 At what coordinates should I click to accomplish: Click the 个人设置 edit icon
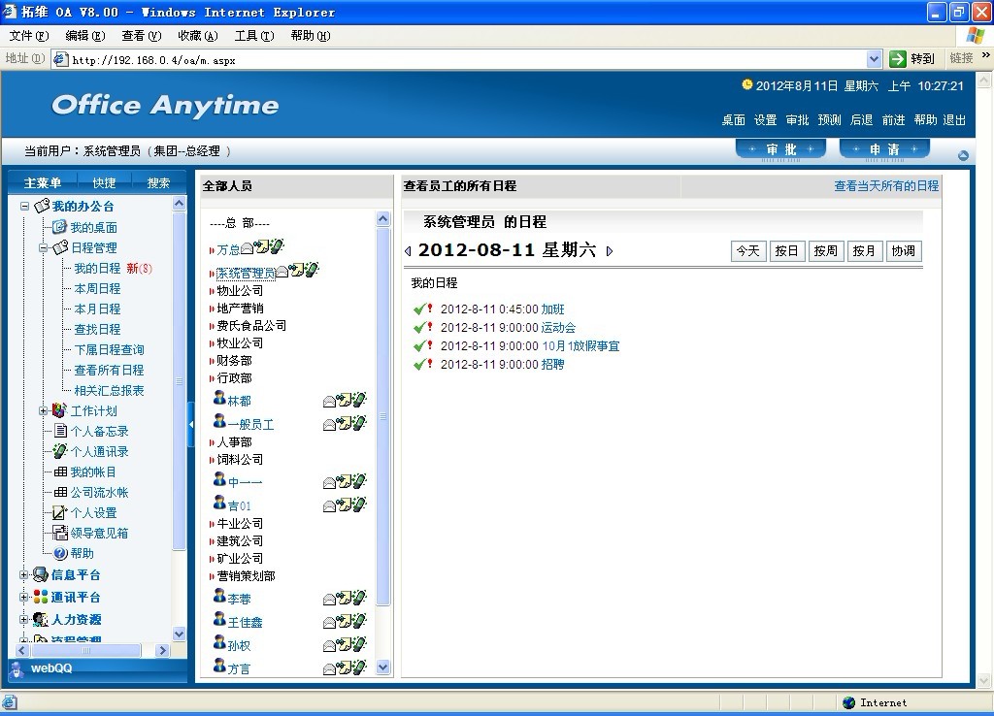click(x=59, y=512)
